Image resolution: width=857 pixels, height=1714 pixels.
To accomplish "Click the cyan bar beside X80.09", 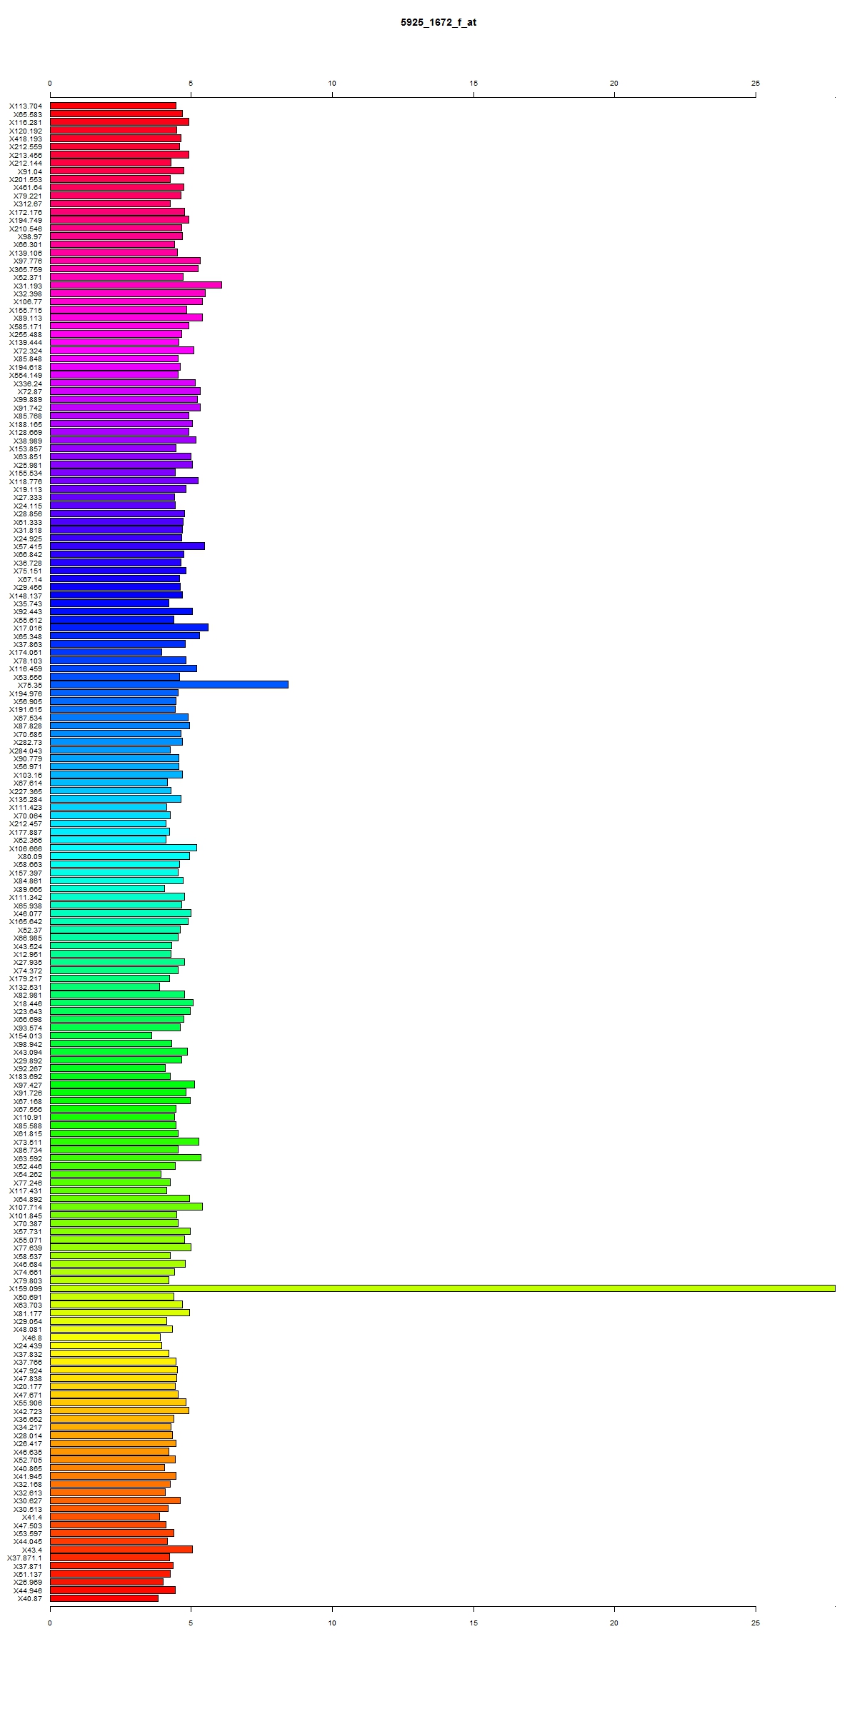I will 120,856.
